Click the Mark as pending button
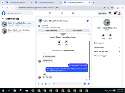This screenshot has width=125, height=93. coord(51,31)
